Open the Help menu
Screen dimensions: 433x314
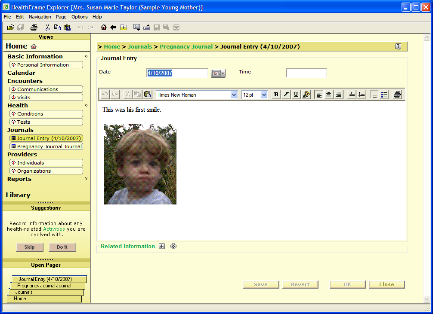point(97,17)
